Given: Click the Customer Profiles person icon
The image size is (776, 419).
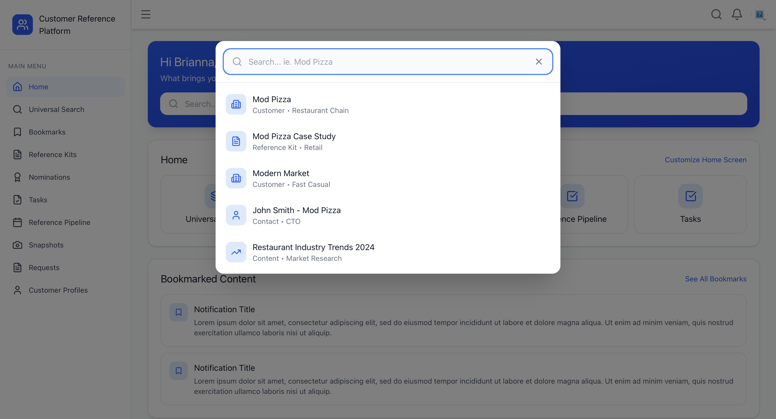Looking at the screenshot, I should [x=17, y=290].
